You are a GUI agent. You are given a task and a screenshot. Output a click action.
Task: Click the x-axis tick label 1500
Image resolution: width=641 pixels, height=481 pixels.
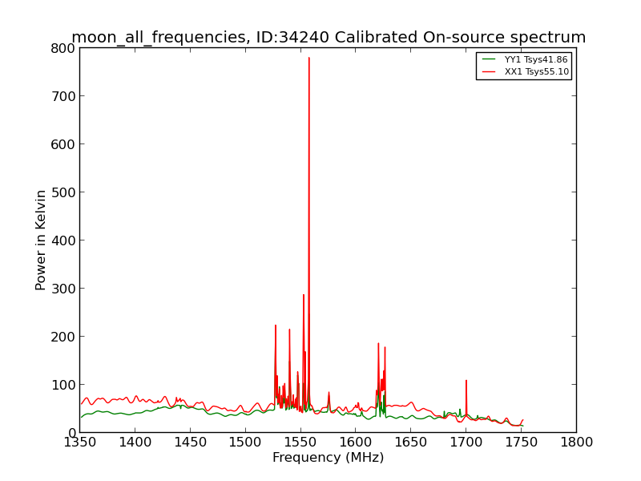pyautogui.click(x=245, y=443)
